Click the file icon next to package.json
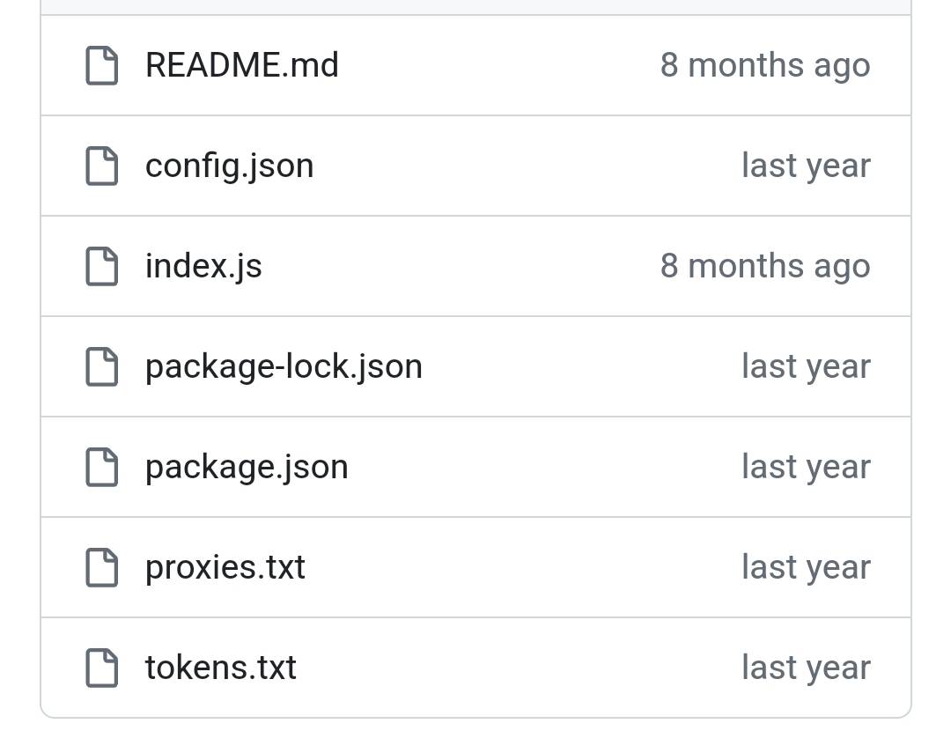The height and width of the screenshot is (731, 951). click(101, 468)
